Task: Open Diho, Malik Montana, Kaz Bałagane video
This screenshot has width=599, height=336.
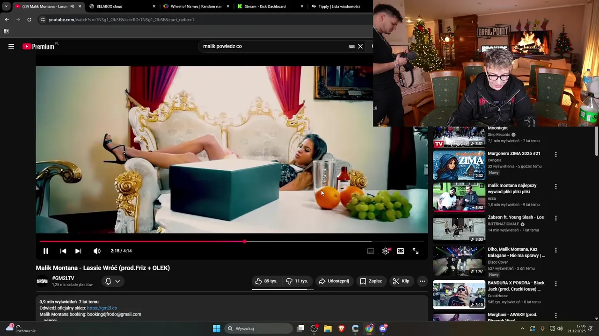Action: [516, 252]
